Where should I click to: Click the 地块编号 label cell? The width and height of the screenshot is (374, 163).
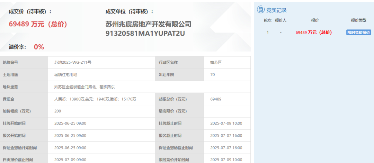pyautogui.click(x=24, y=63)
